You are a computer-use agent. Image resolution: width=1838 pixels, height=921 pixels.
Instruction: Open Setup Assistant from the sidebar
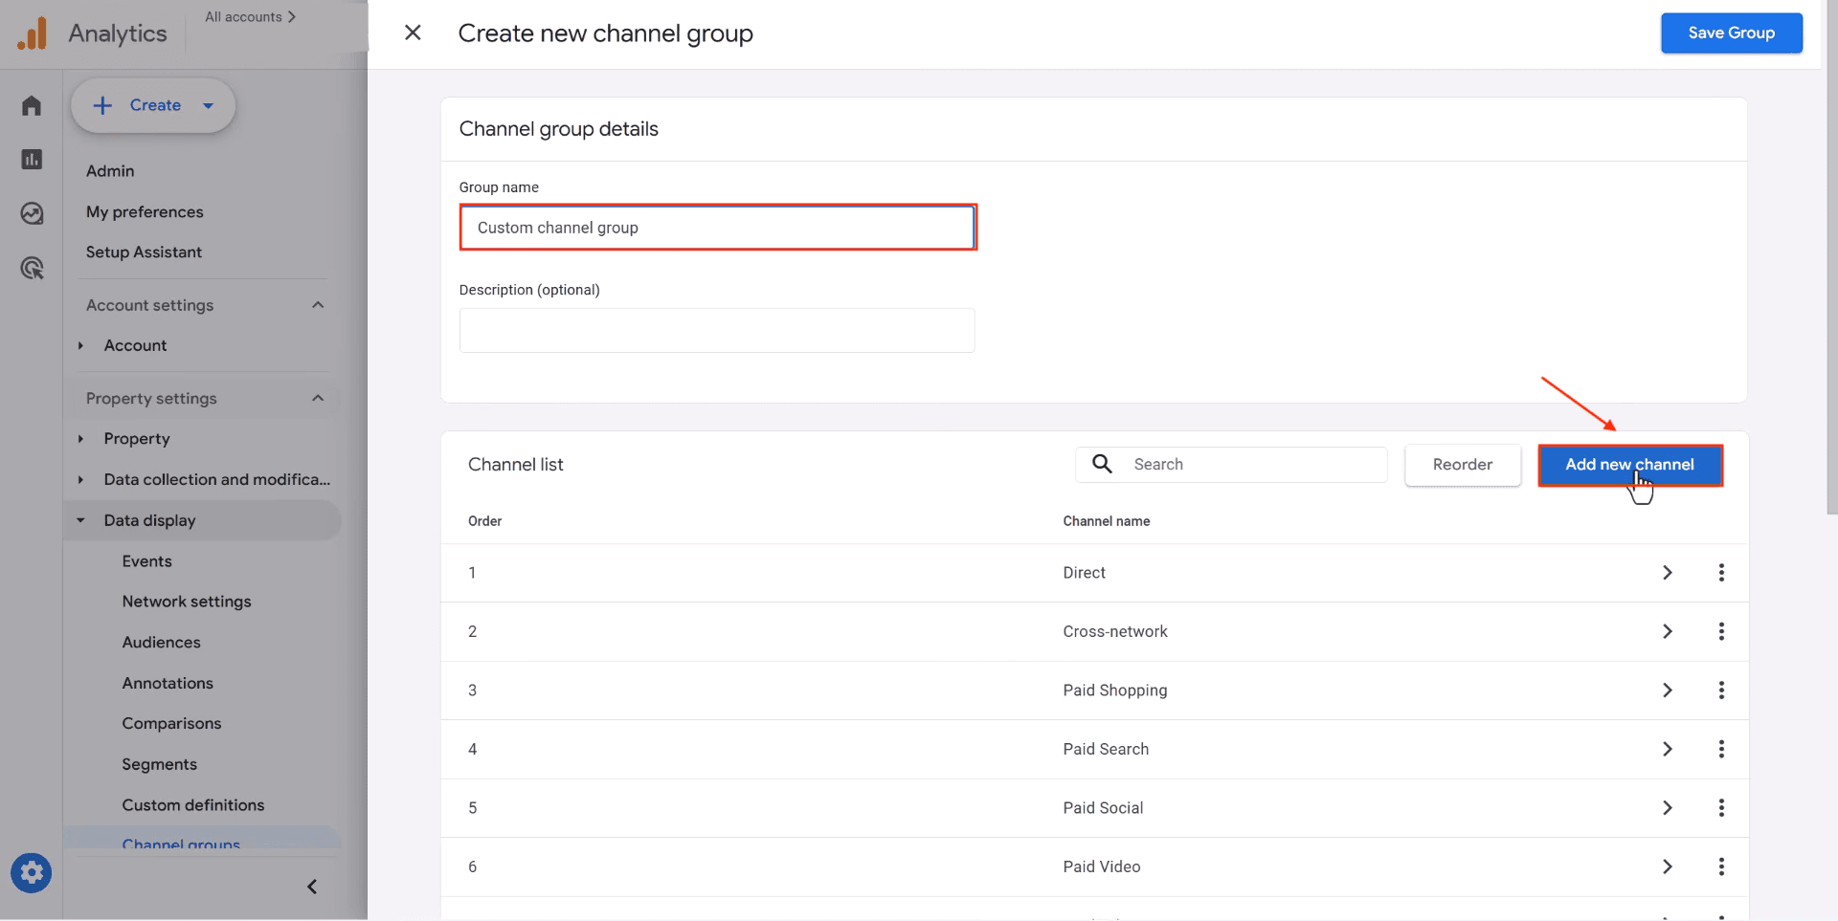pyautogui.click(x=144, y=252)
